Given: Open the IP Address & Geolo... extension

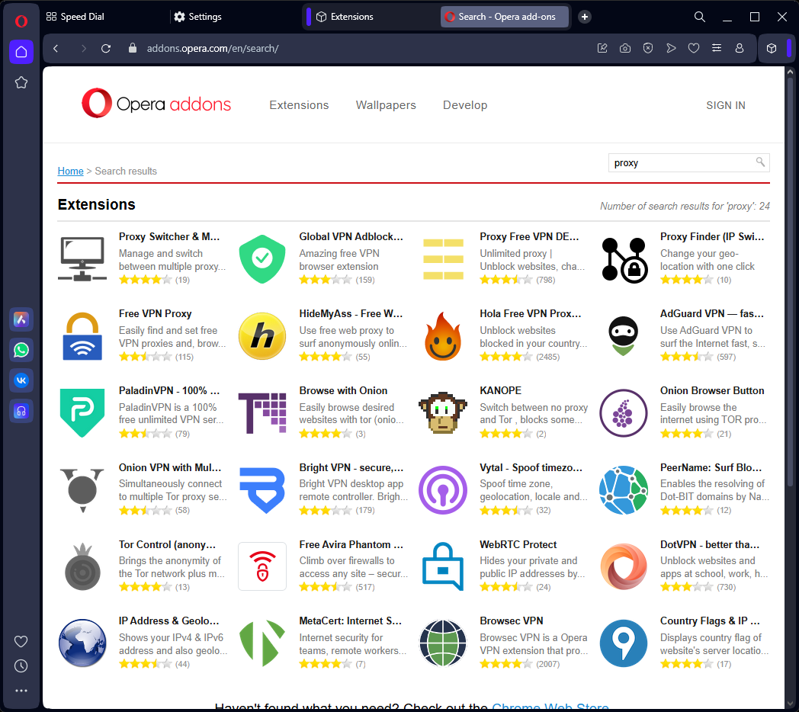Looking at the screenshot, I should pos(168,621).
